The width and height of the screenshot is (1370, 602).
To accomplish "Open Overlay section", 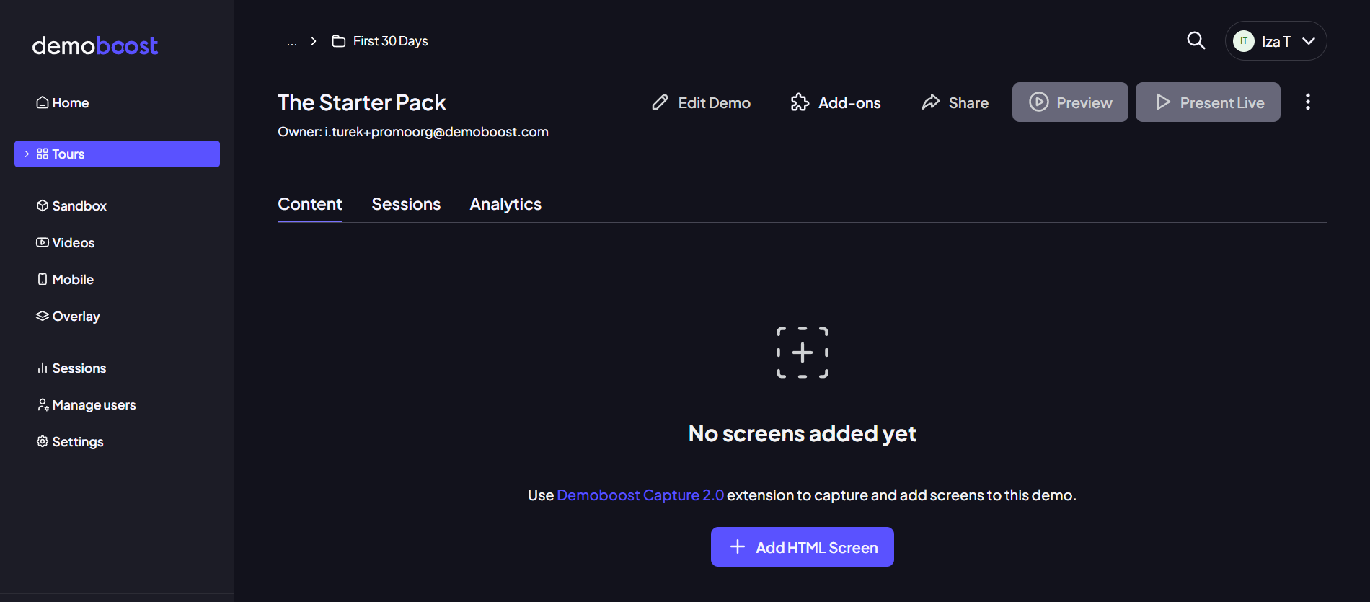I will (68, 316).
